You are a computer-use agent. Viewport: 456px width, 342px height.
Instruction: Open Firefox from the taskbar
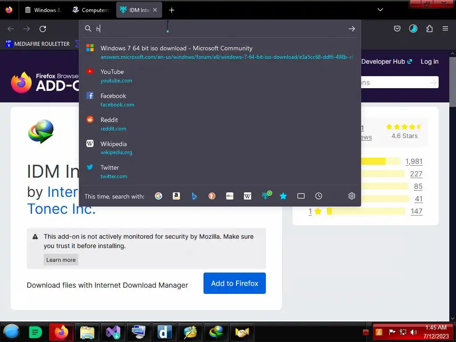click(61, 332)
